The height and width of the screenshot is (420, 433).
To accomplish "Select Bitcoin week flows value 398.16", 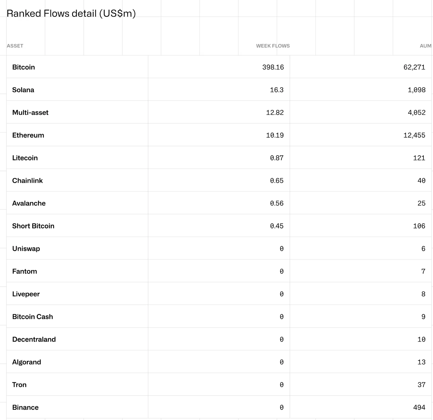I will pos(273,67).
